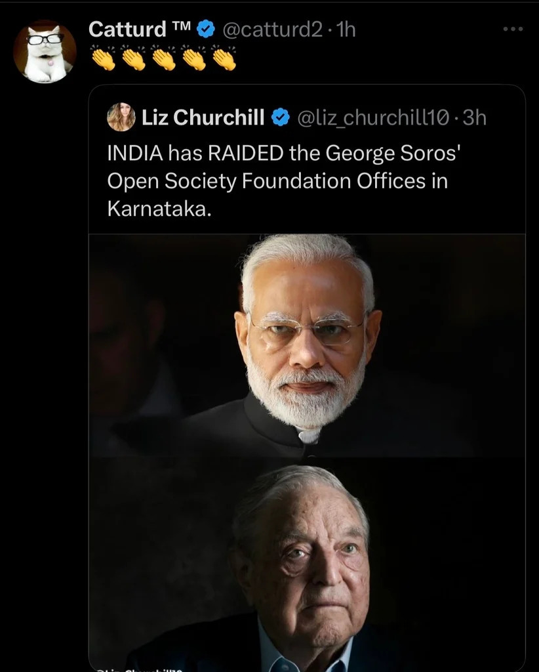
Task: Open the @liz_churchill10 handle
Action: coord(373,117)
